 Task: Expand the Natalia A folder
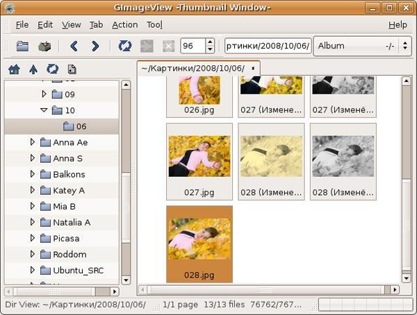pyautogui.click(x=33, y=222)
